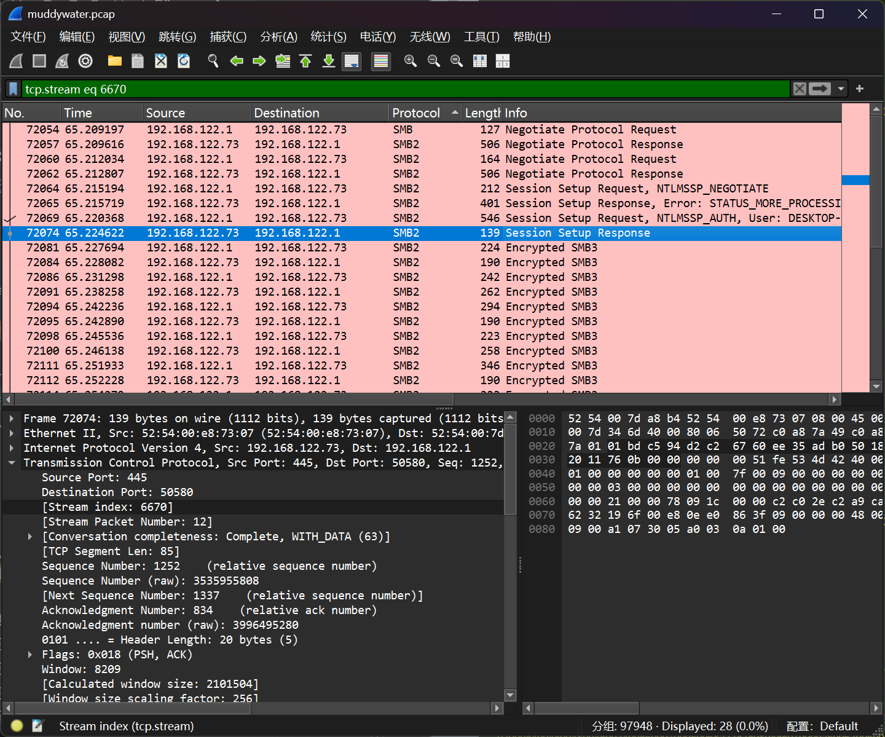Open the 统计(S) menu
Image resolution: width=885 pixels, height=737 pixels.
(x=328, y=37)
